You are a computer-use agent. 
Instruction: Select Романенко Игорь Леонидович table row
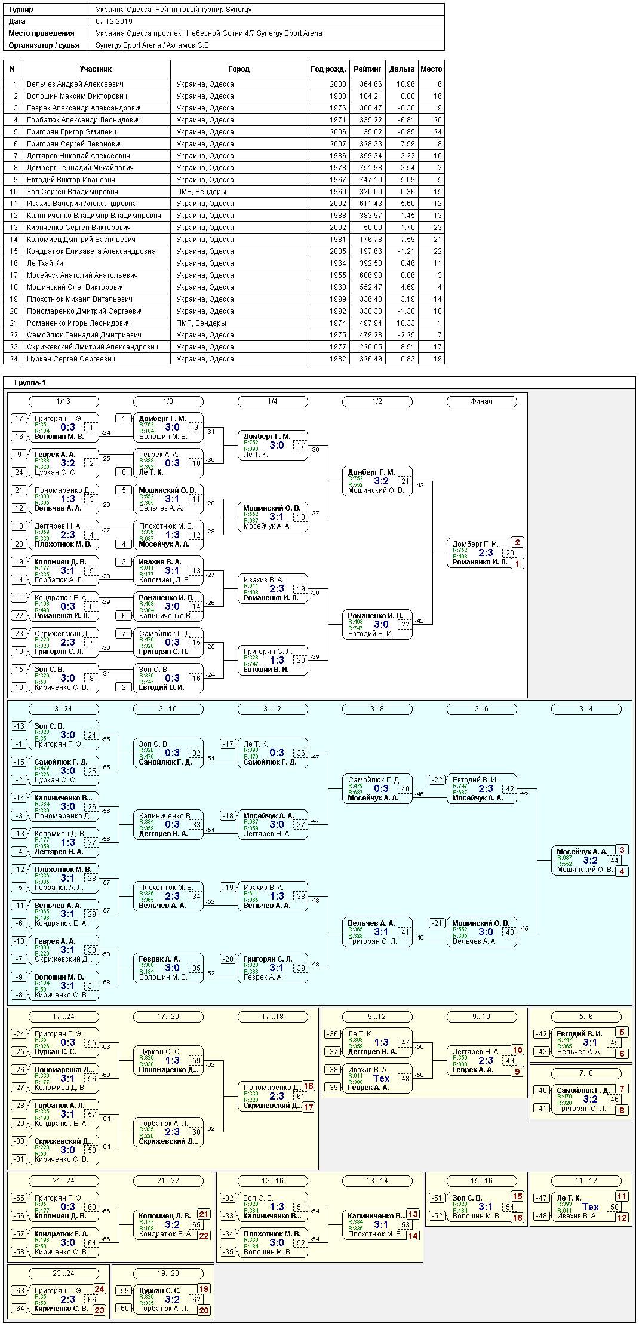pos(224,323)
